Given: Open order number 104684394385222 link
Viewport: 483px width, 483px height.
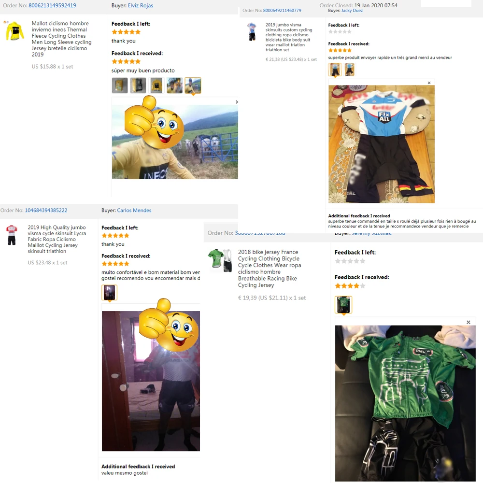Looking at the screenshot, I should pos(46,211).
